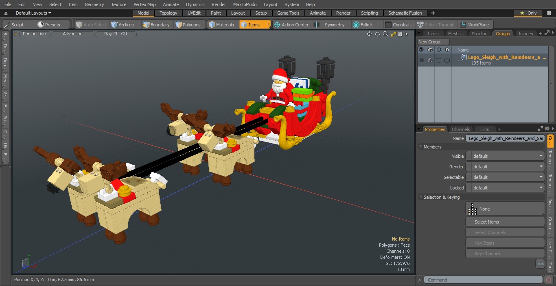This screenshot has height=286, width=556.
Task: Open the Default Layouts dropdown
Action: (33, 13)
